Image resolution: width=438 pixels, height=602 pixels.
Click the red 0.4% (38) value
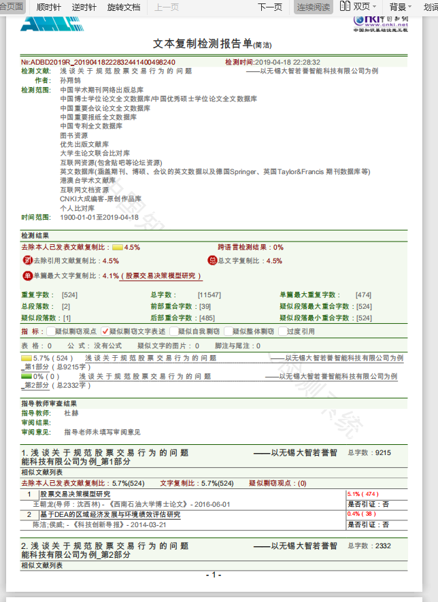362,514
